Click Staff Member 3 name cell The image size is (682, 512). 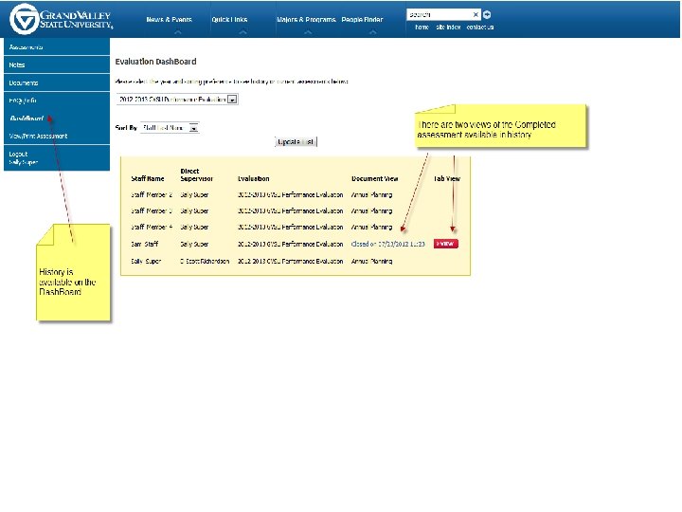(152, 210)
